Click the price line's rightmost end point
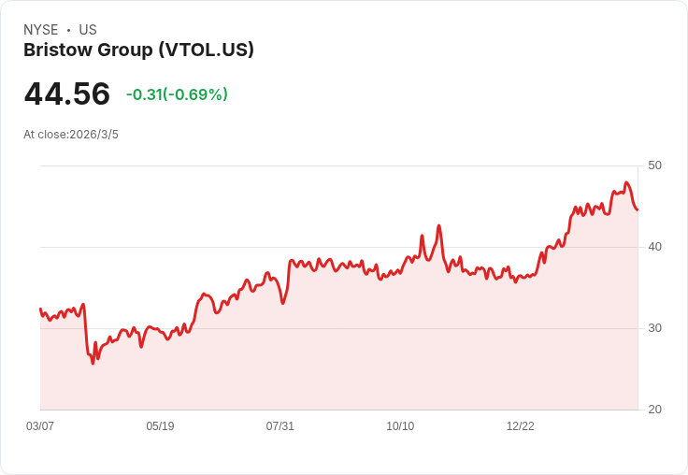This screenshot has height=475, width=688. tap(638, 209)
